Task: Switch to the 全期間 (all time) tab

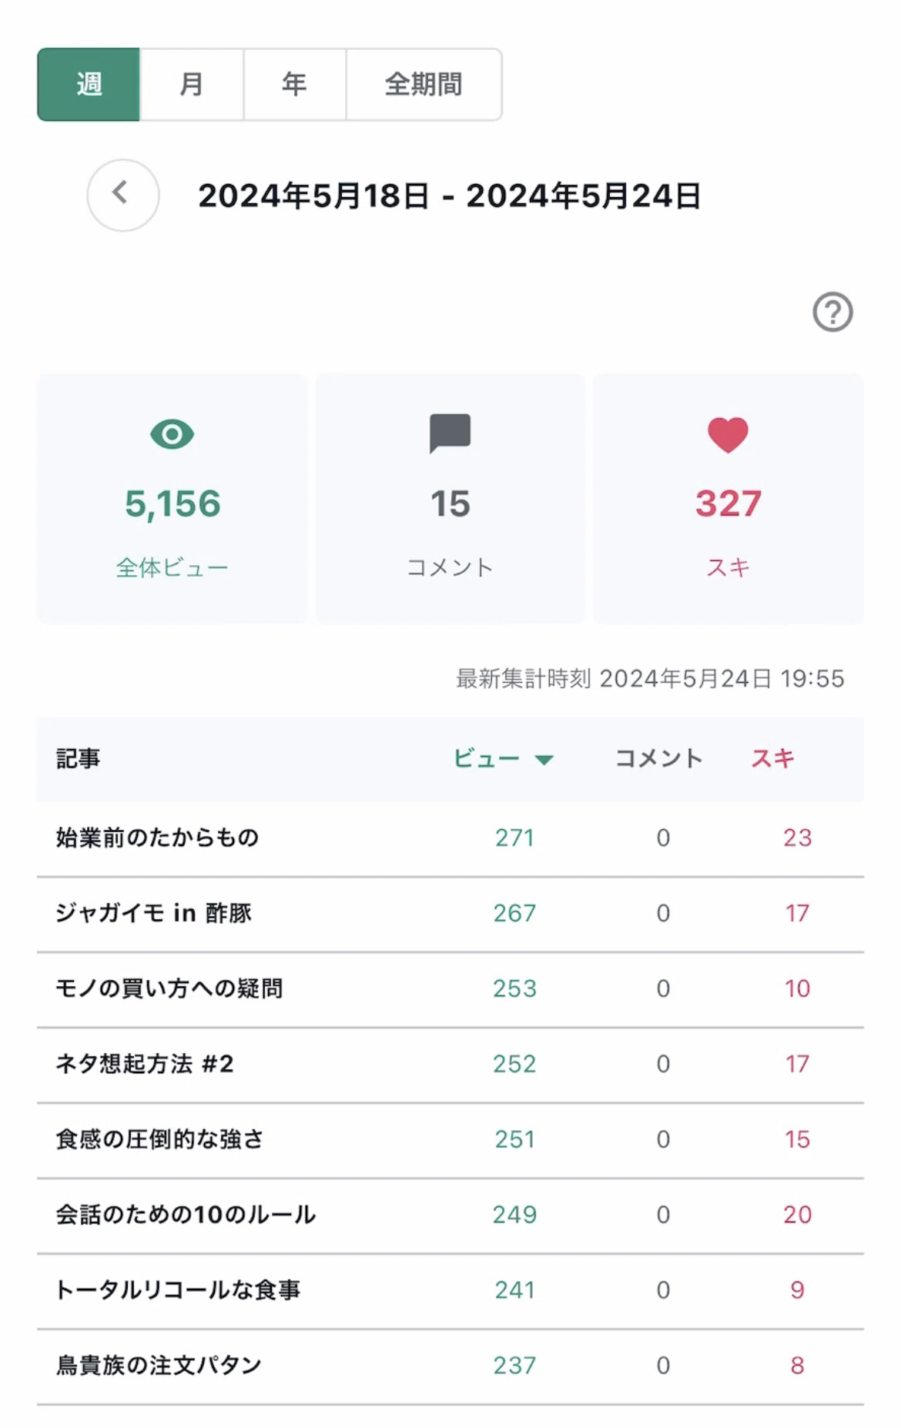Action: (x=424, y=84)
